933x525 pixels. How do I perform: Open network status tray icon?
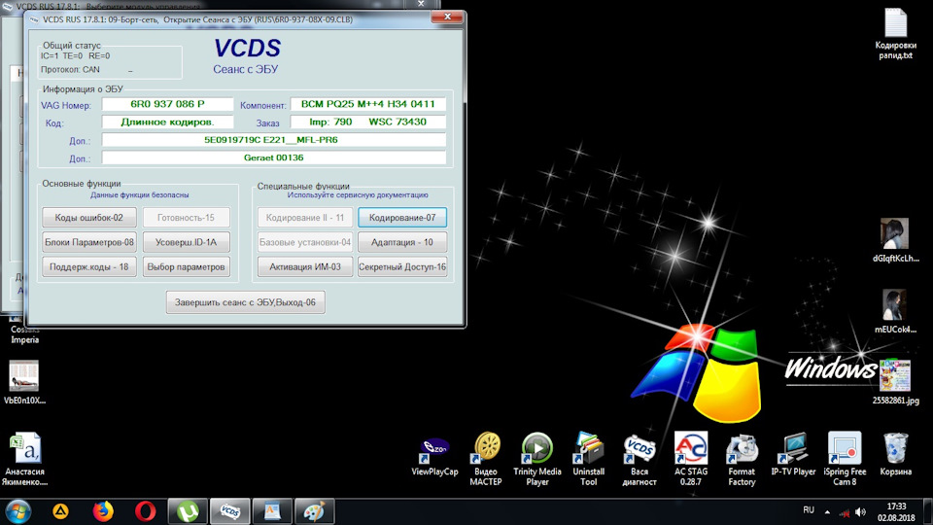pos(845,512)
